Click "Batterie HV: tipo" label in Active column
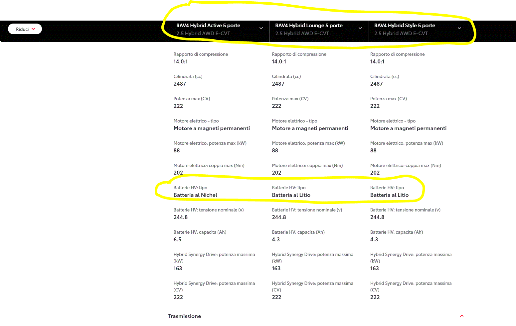This screenshot has height=326, width=516. pos(190,188)
